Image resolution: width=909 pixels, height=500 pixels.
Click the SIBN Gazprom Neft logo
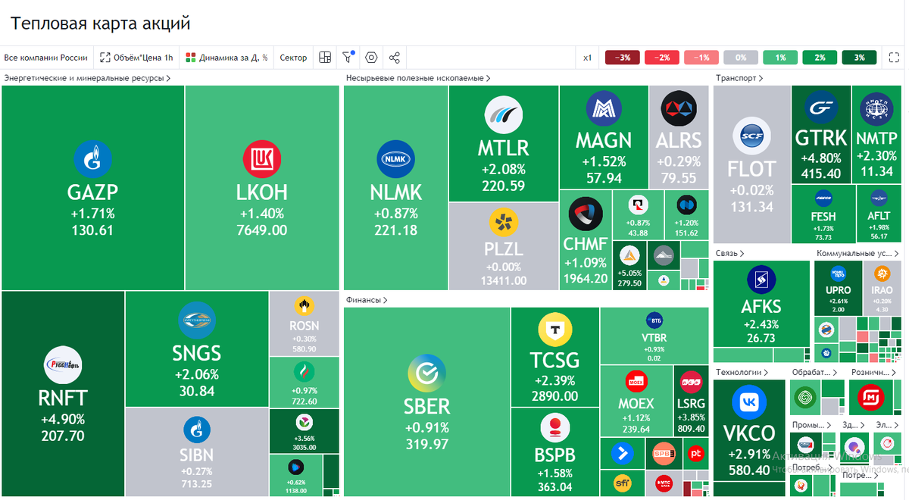click(197, 431)
